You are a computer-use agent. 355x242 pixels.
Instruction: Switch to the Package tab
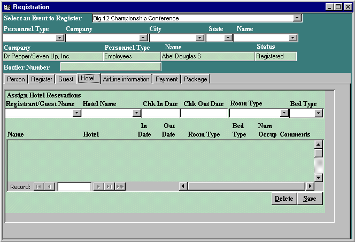click(196, 79)
